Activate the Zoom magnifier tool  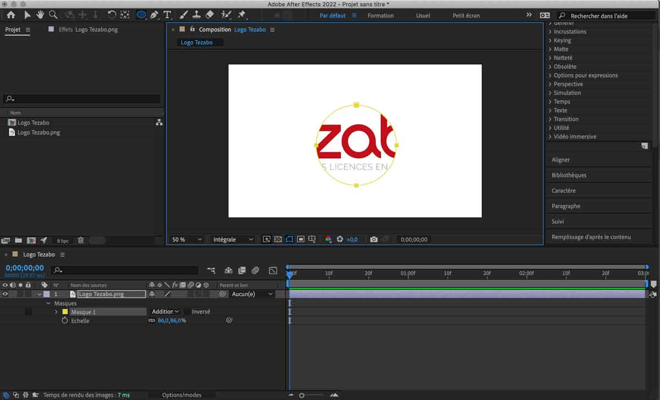coord(53,15)
